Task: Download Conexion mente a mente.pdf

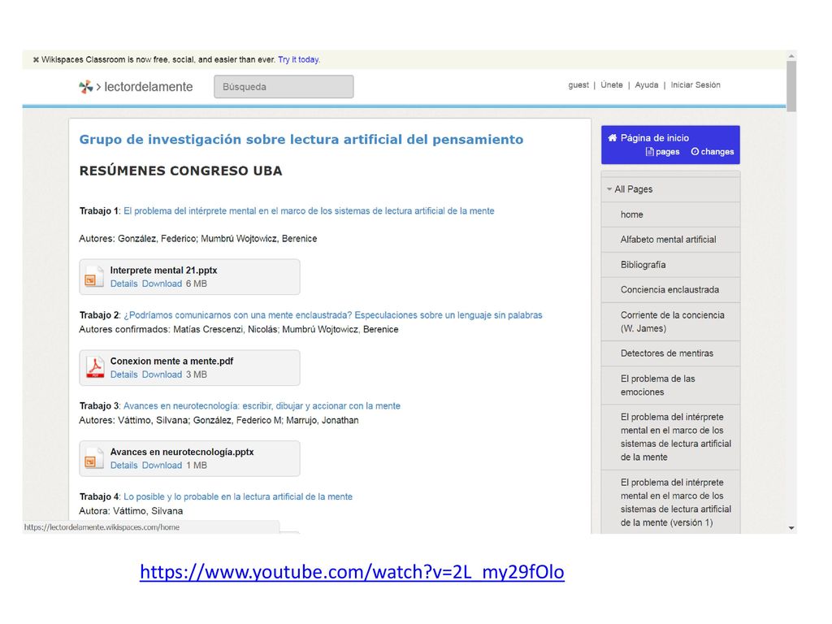Action: click(162, 375)
